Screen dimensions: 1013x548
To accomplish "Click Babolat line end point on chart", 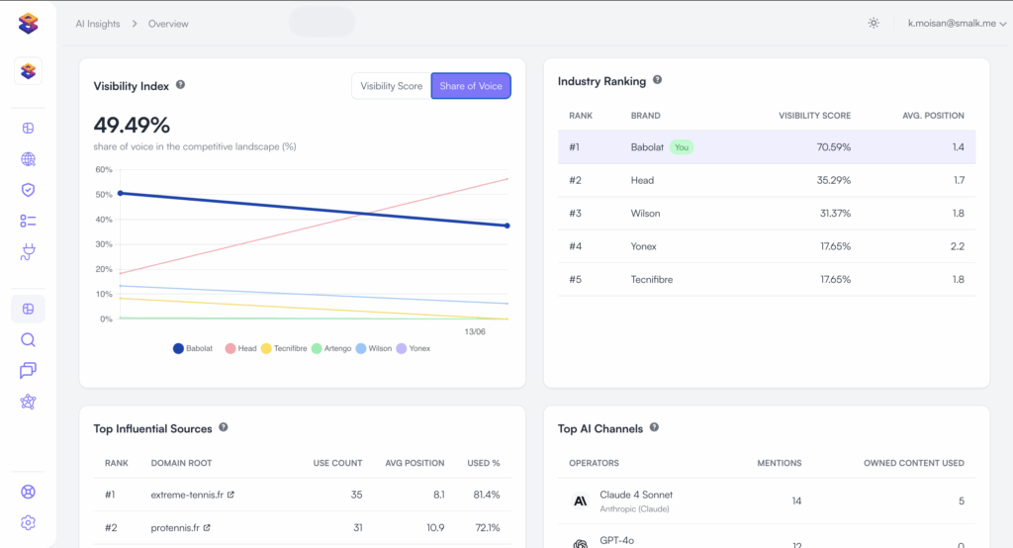I will click(507, 226).
